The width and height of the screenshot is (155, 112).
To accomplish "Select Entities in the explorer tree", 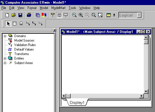I will tap(19, 58).
